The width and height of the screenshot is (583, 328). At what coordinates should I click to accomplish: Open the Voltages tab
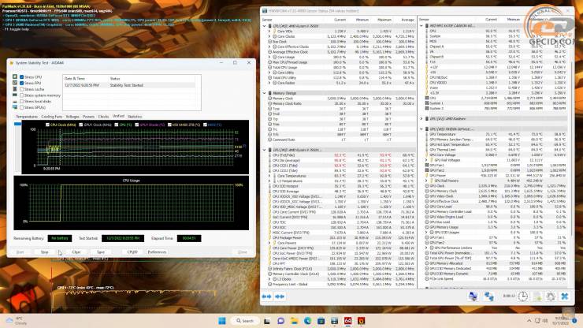pos(72,117)
